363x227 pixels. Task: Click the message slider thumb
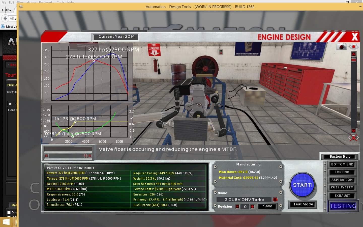coord(86,156)
